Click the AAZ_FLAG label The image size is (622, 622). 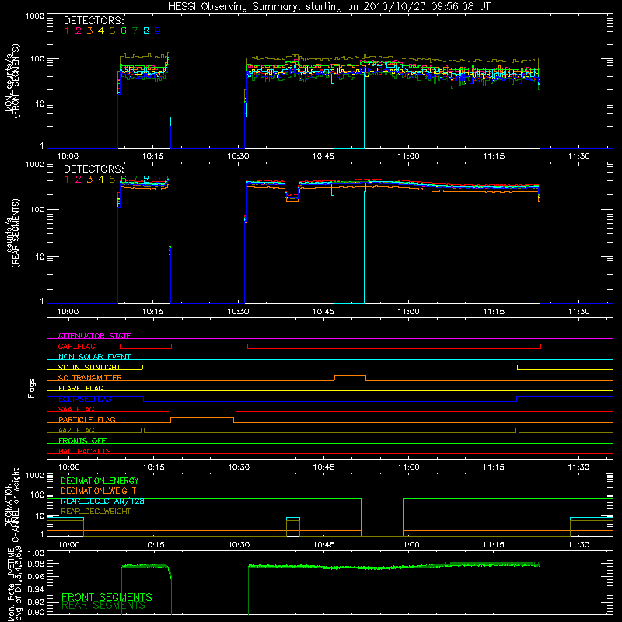coord(76,430)
